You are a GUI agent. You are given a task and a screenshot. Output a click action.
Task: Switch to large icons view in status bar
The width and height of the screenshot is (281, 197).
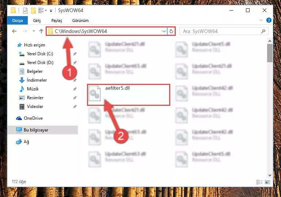[267, 182]
